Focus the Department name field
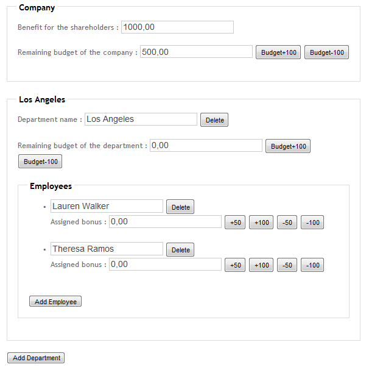Viewport: 369px width, 370px height. pos(141,119)
